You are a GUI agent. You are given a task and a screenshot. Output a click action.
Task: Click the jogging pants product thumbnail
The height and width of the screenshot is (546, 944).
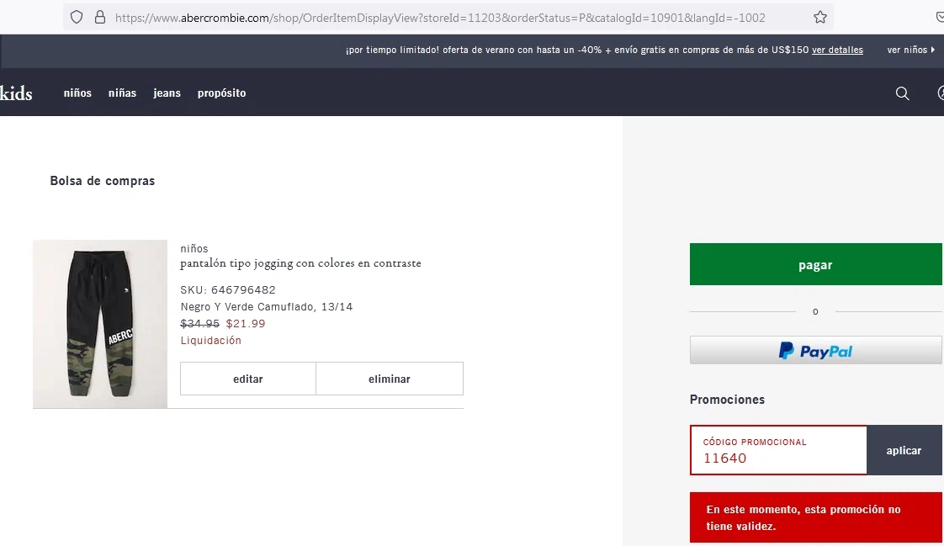pyautogui.click(x=100, y=324)
